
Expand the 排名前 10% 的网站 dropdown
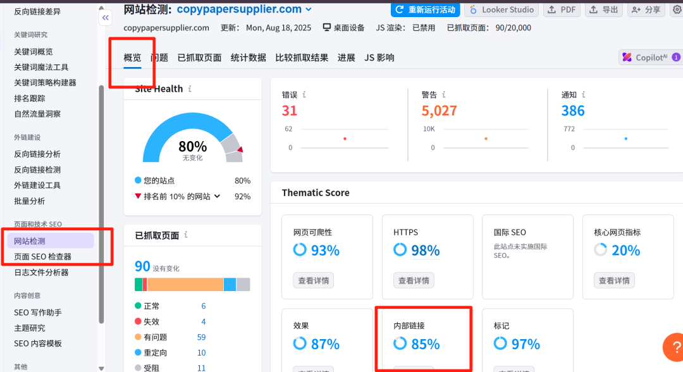(x=217, y=197)
